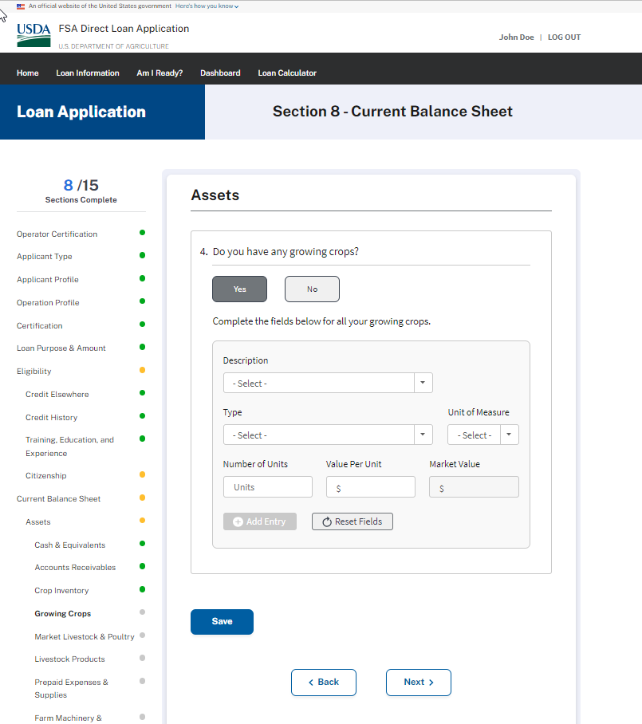Click green status dot for Crop Inventory

(142, 589)
